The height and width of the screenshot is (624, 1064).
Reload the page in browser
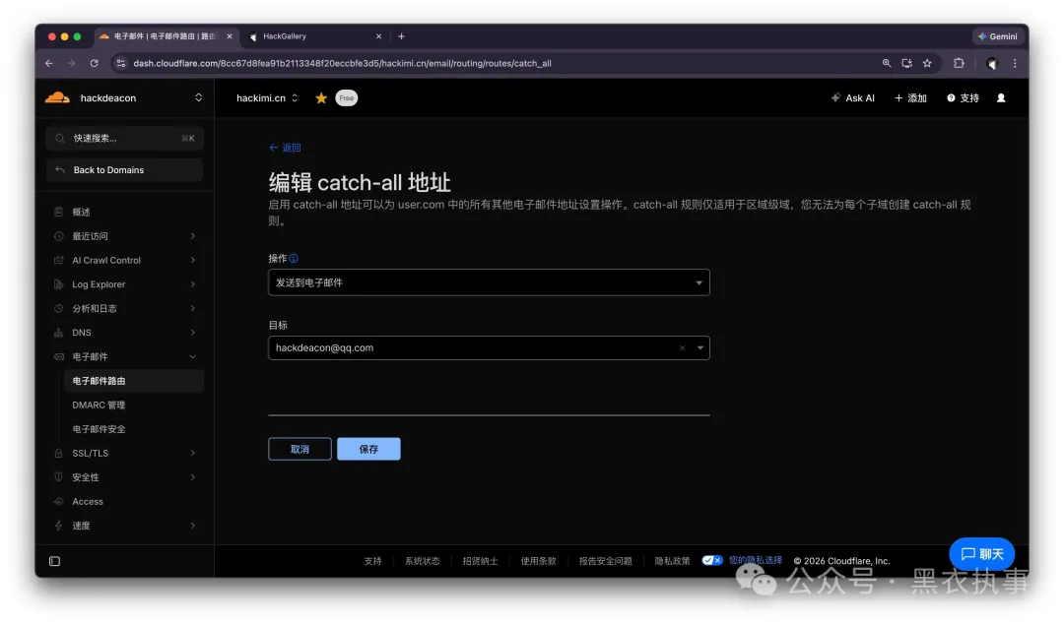click(95, 63)
